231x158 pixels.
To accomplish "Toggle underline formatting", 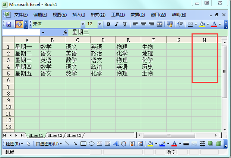I will (125, 24).
